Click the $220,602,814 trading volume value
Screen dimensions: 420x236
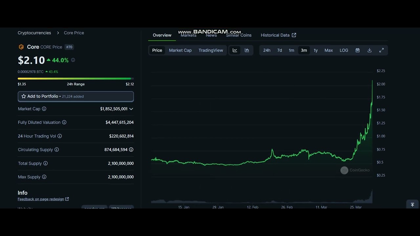(121, 136)
